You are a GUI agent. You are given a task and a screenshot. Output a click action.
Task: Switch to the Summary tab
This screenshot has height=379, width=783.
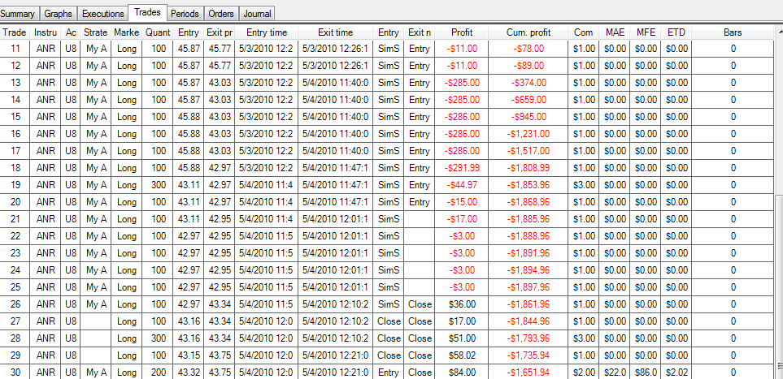click(19, 14)
